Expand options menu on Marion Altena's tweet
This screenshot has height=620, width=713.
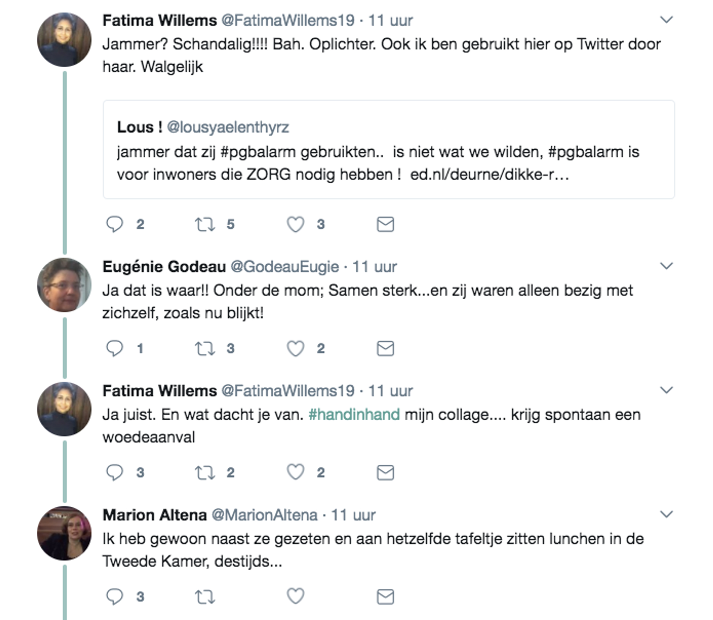[x=666, y=514]
